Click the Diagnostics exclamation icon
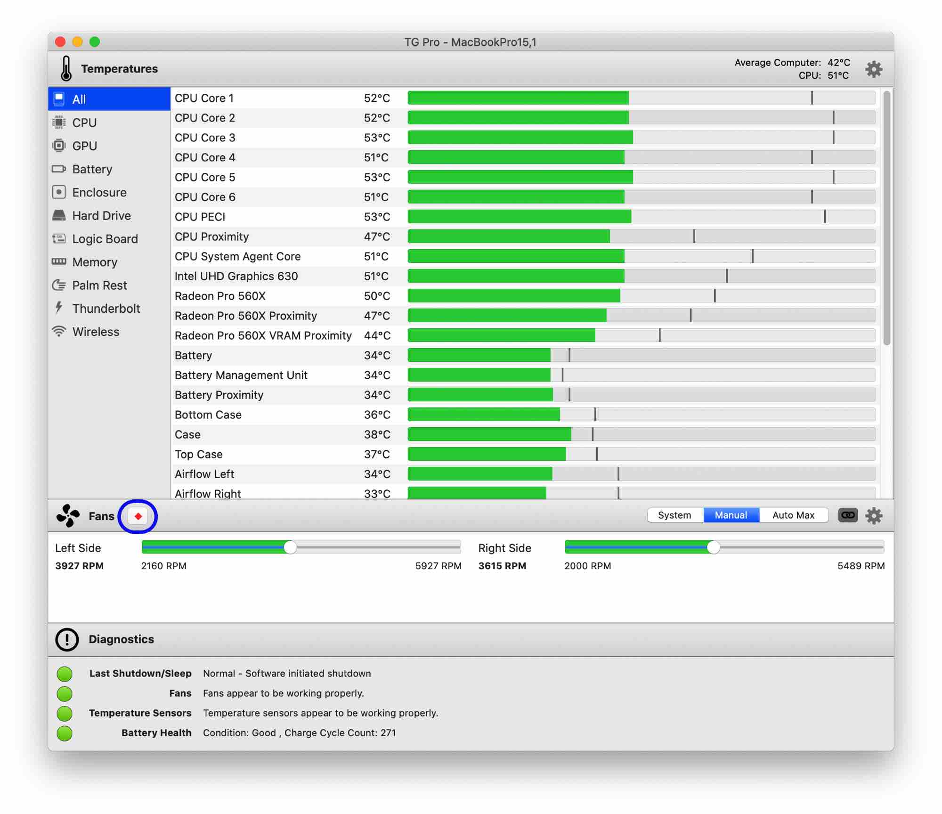Image resolution: width=942 pixels, height=814 pixels. (67, 639)
